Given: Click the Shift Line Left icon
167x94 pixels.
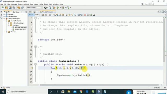Looking at the screenshot, I should 79,15.
